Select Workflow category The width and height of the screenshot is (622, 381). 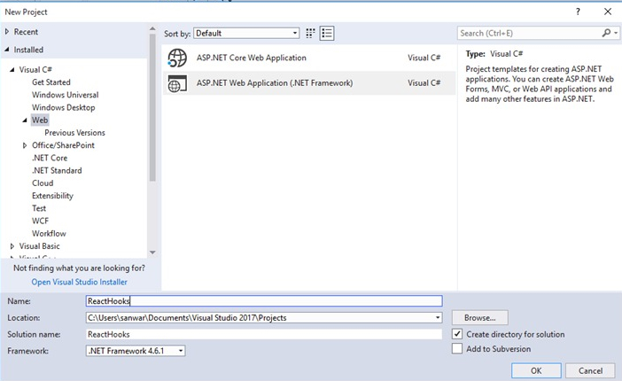pyautogui.click(x=49, y=233)
